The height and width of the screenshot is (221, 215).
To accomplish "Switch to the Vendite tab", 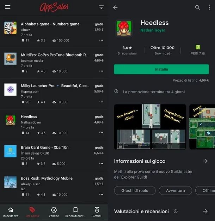I will [54, 212].
